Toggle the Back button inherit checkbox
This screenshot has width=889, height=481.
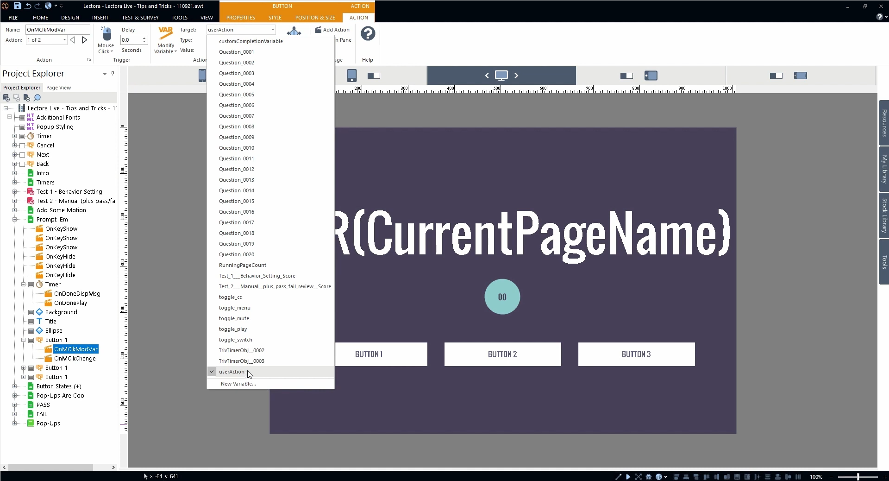pyautogui.click(x=22, y=164)
